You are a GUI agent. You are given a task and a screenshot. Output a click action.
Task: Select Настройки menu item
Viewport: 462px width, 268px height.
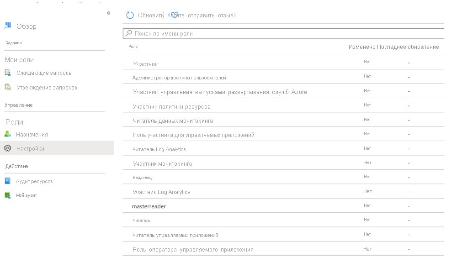click(30, 149)
